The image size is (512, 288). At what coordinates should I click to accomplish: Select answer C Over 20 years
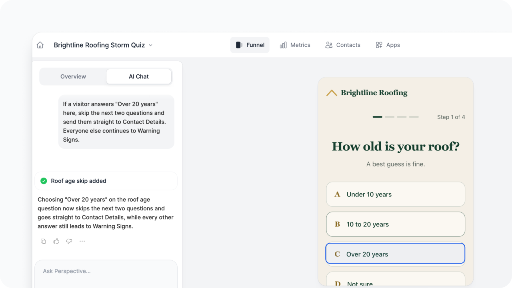(396, 254)
